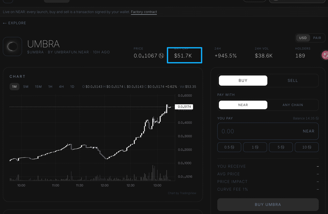Set the pay amount to 10 NEAR
328x214 pixels.
click(306, 147)
